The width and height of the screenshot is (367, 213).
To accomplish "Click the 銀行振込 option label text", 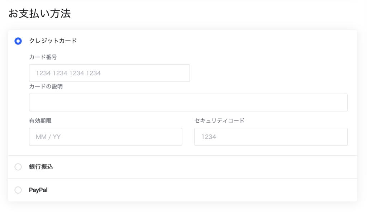I will [41, 167].
